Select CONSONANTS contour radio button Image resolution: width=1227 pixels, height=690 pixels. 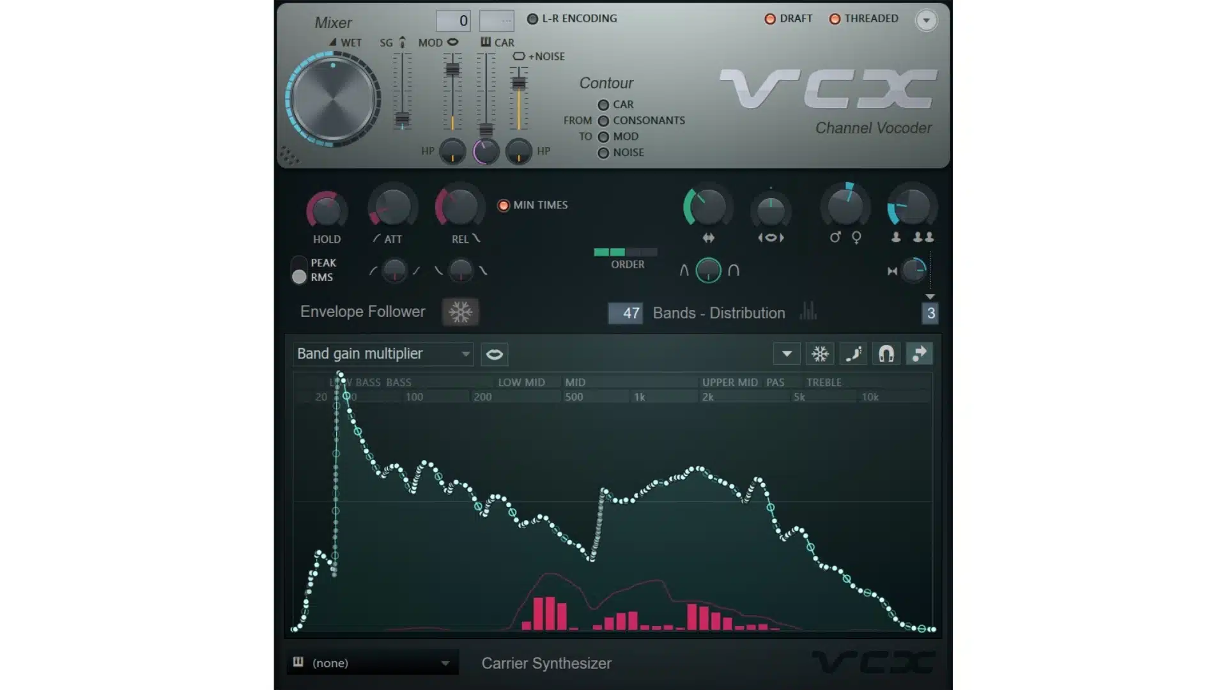click(x=603, y=121)
